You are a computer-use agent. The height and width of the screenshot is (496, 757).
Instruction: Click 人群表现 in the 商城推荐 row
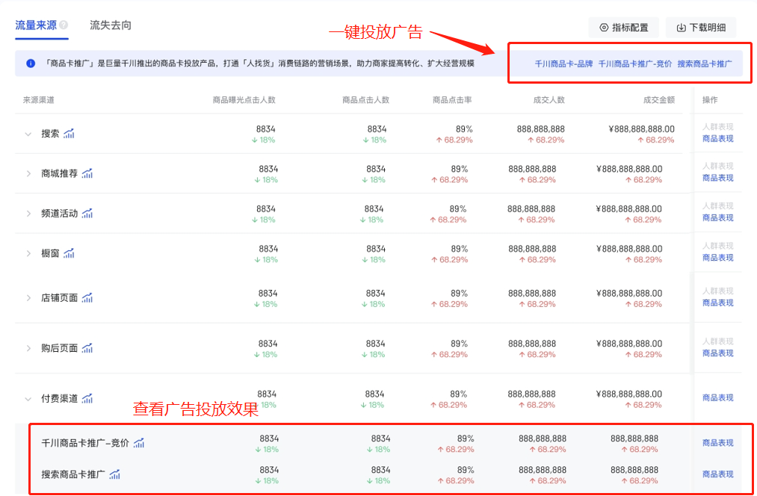pos(718,167)
